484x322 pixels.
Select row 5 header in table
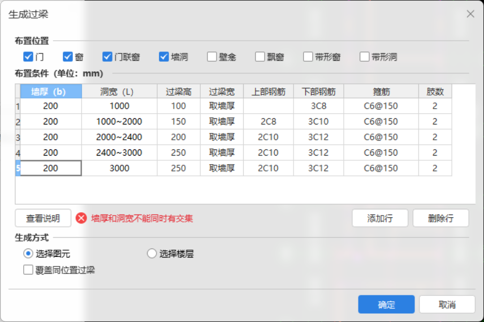click(18, 168)
